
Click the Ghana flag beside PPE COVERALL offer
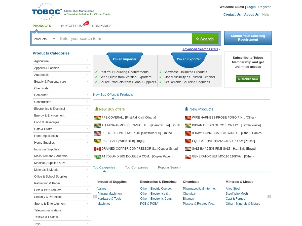pyautogui.click(x=97, y=118)
